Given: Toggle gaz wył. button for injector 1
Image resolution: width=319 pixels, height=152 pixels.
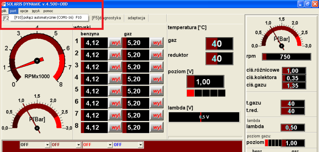Looking at the screenshot, I should point(157,43).
